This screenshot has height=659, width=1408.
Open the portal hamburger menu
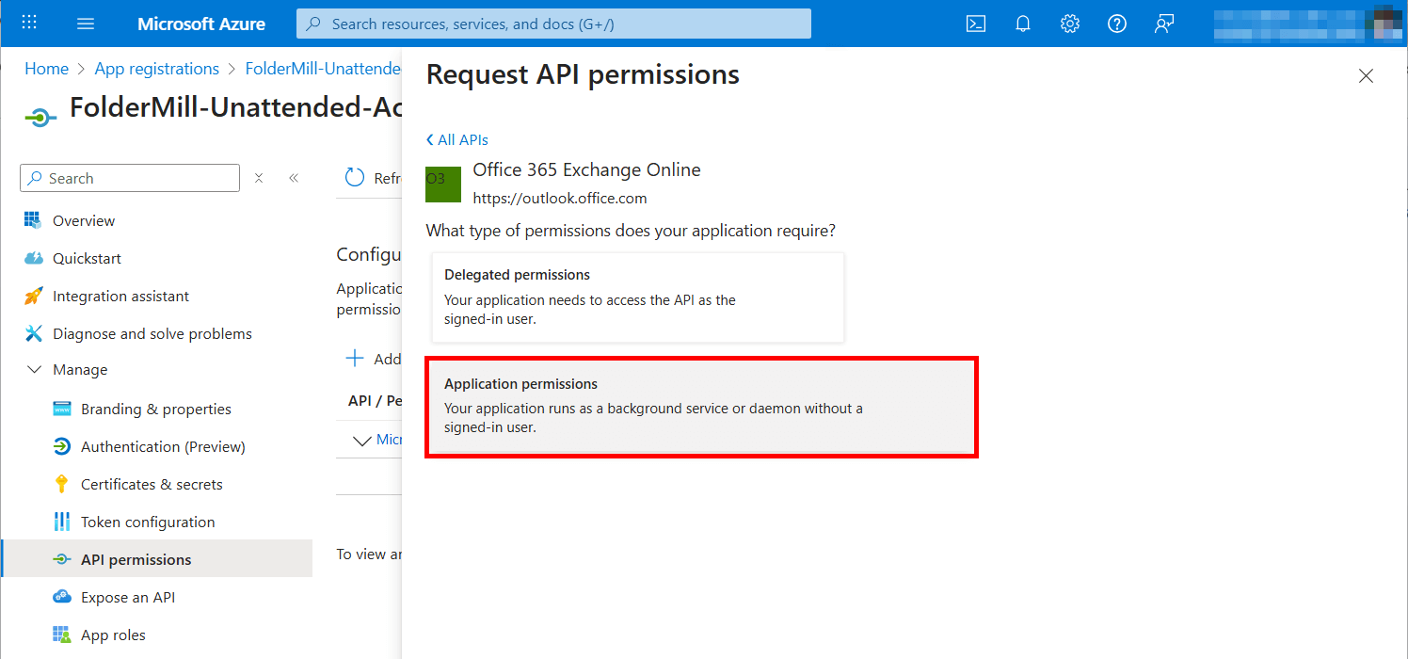(x=86, y=23)
